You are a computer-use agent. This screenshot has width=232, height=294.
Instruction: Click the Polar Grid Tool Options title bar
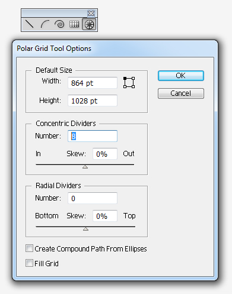(x=115, y=49)
